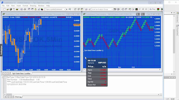Open the Edit menu
Image resolution: width=179 pixels, height=100 pixels.
(8, 6)
